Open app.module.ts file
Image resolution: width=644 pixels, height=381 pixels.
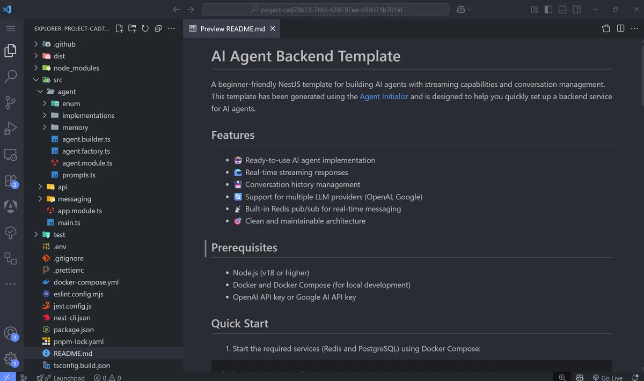pos(79,211)
